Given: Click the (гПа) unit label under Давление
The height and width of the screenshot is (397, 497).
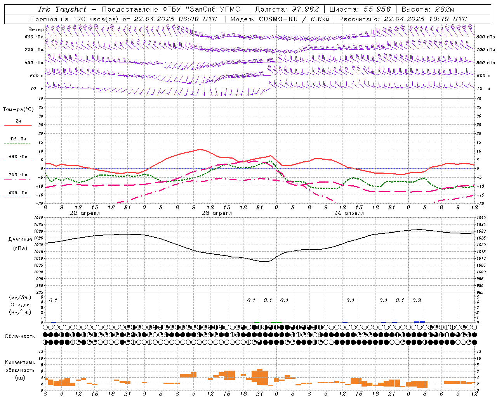Looking at the screenshot, I should point(20,249).
